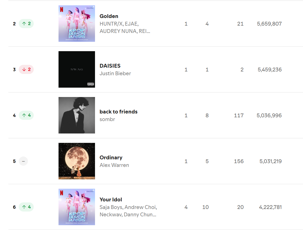
Task: Click the no-change dash badge for Ordinary
Action: 23,161
